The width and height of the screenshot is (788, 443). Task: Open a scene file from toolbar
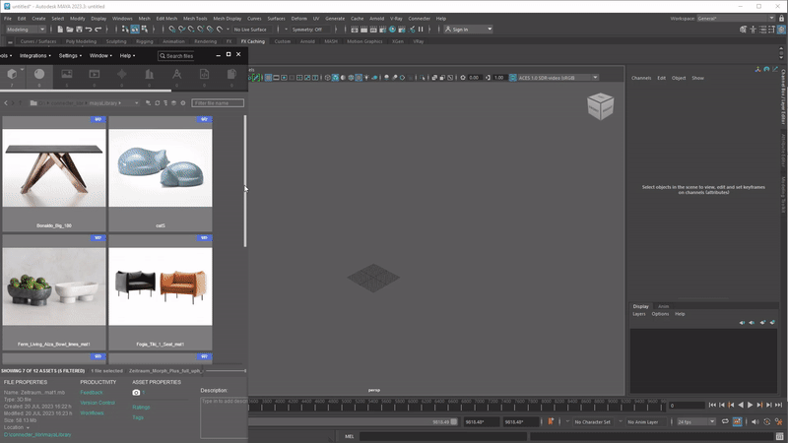(69, 30)
